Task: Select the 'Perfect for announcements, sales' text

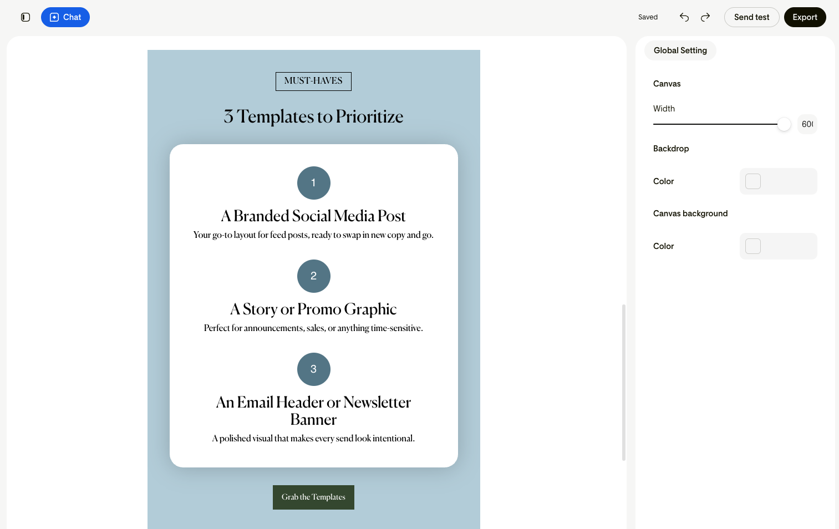Action: click(x=313, y=328)
